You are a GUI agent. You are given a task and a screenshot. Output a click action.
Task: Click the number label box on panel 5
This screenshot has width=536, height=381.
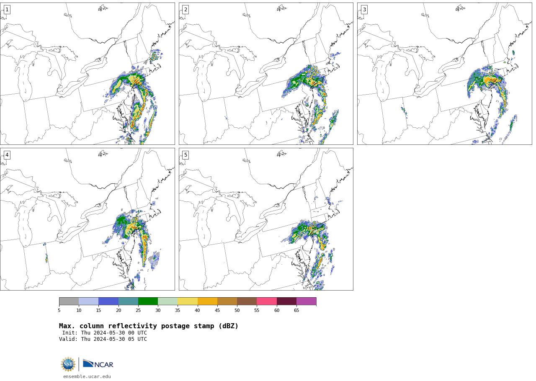[x=186, y=155]
